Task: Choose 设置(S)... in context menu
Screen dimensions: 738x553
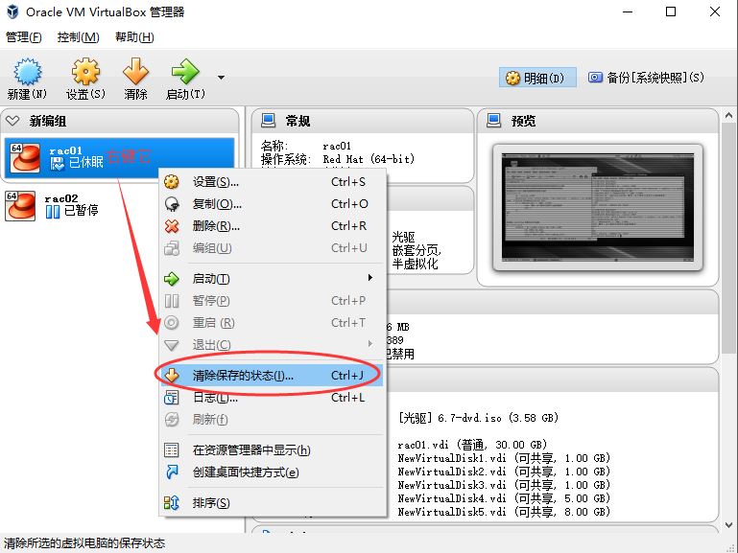Action: pyautogui.click(x=272, y=182)
